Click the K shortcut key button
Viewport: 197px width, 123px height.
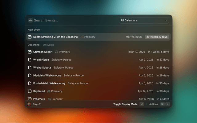[x=167, y=104]
